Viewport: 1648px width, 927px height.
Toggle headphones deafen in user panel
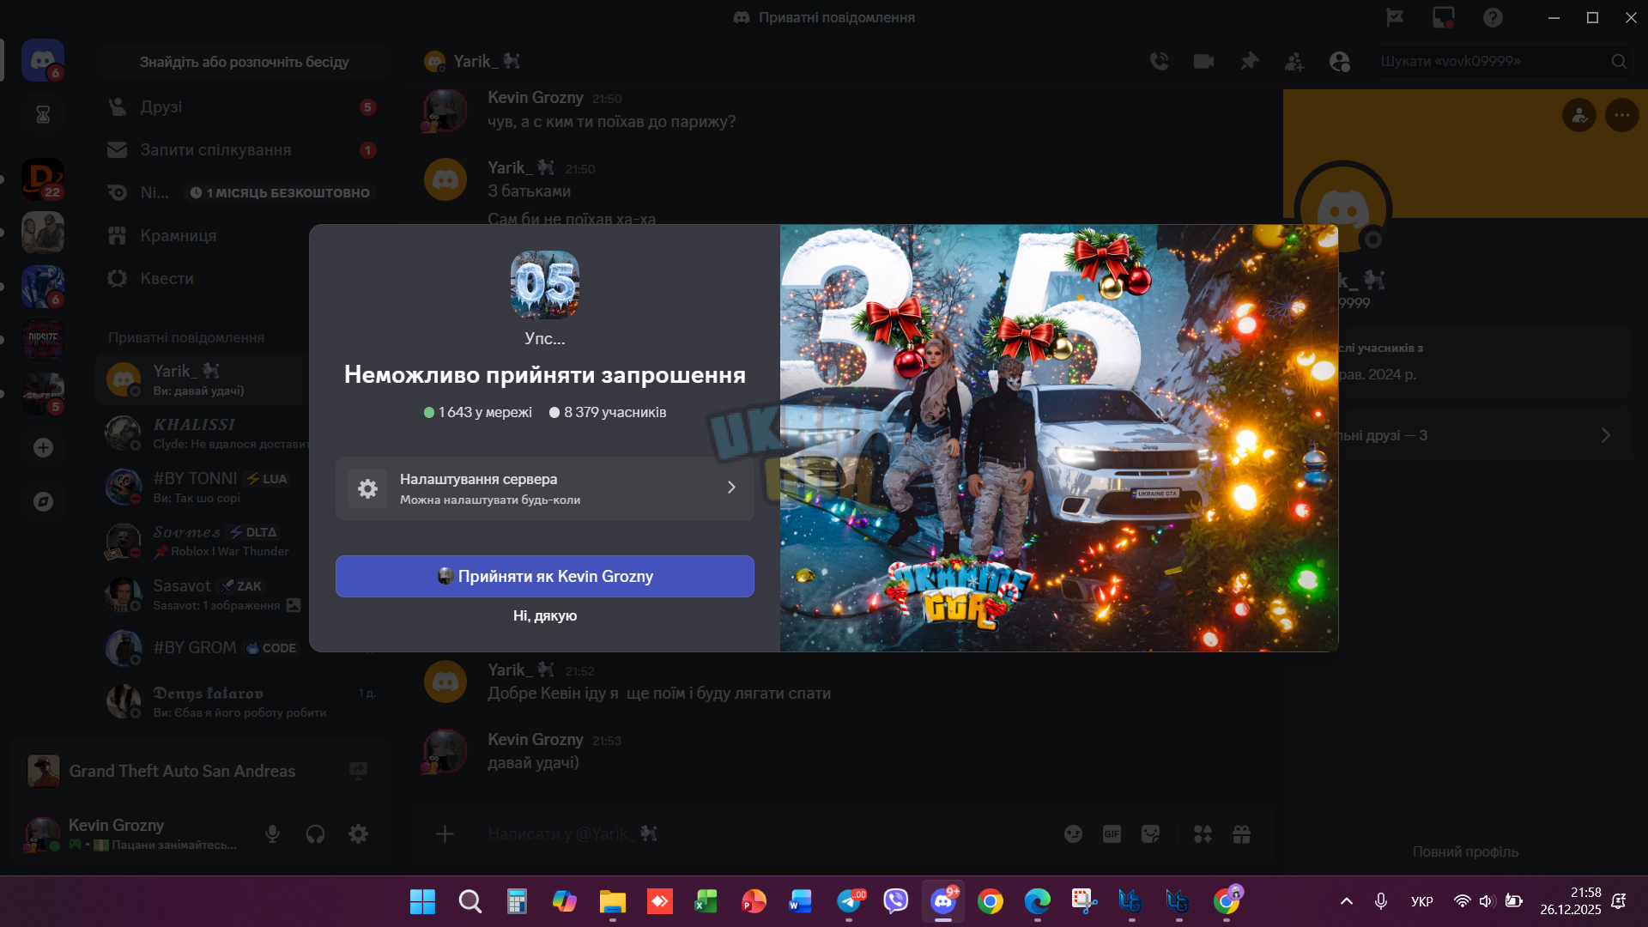click(315, 833)
